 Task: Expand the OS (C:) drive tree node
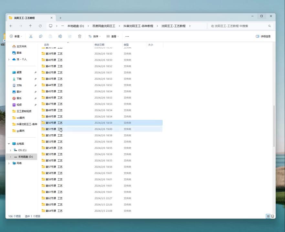pyautogui.click(x=10, y=150)
